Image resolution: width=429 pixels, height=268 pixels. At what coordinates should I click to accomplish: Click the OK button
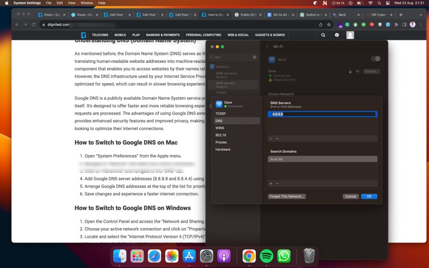coord(369,196)
